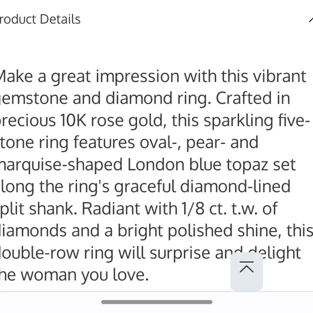This screenshot has width=313, height=313.
Task: Tap the Product Details section header
Action: (x=40, y=19)
